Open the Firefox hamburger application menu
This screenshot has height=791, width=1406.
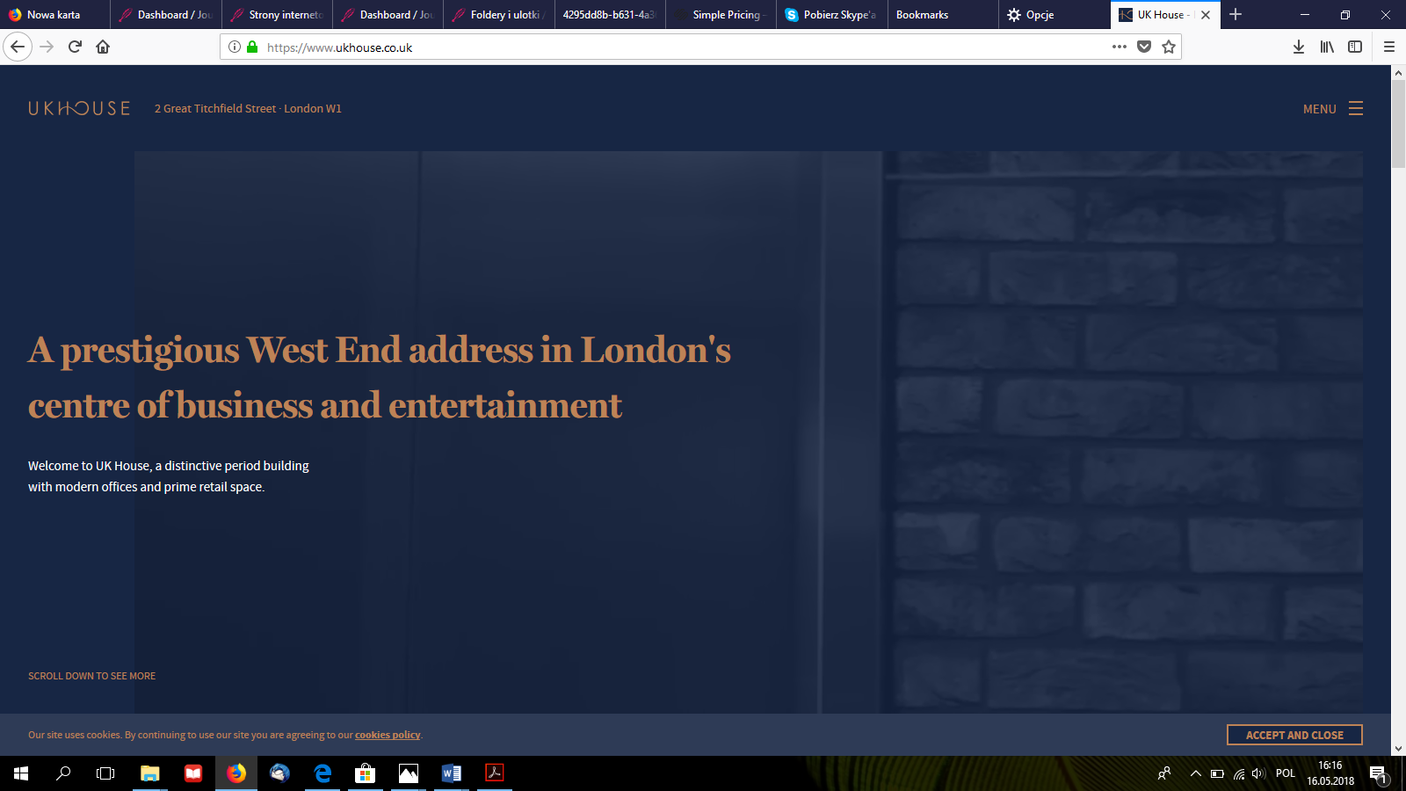(1388, 47)
